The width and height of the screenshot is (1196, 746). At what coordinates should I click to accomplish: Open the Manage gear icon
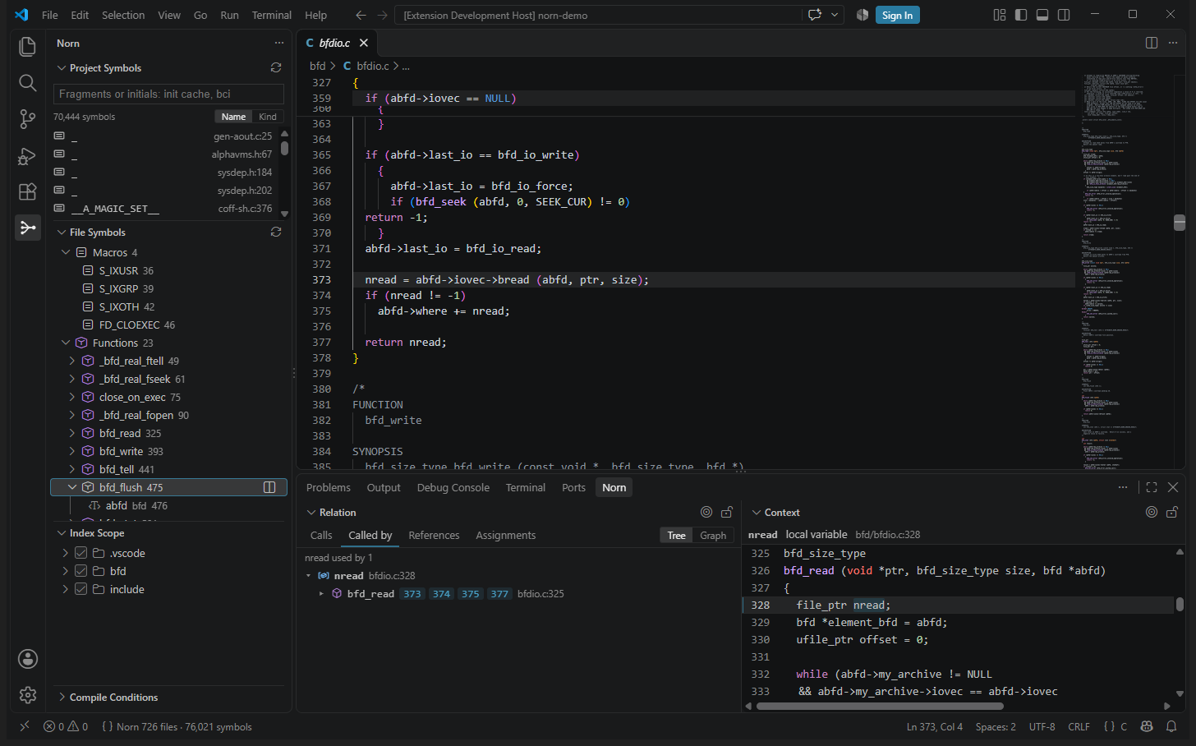coord(28,695)
